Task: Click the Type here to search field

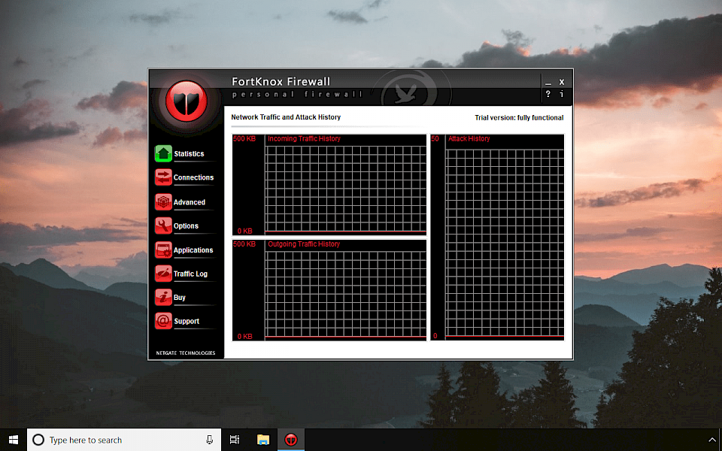Action: click(124, 440)
